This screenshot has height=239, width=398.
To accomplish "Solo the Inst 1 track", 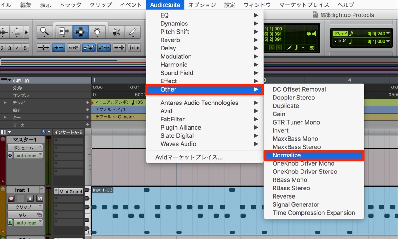I will tap(30, 198).
